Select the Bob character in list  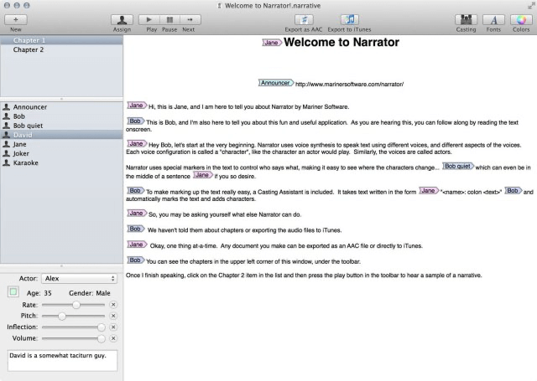pos(61,116)
